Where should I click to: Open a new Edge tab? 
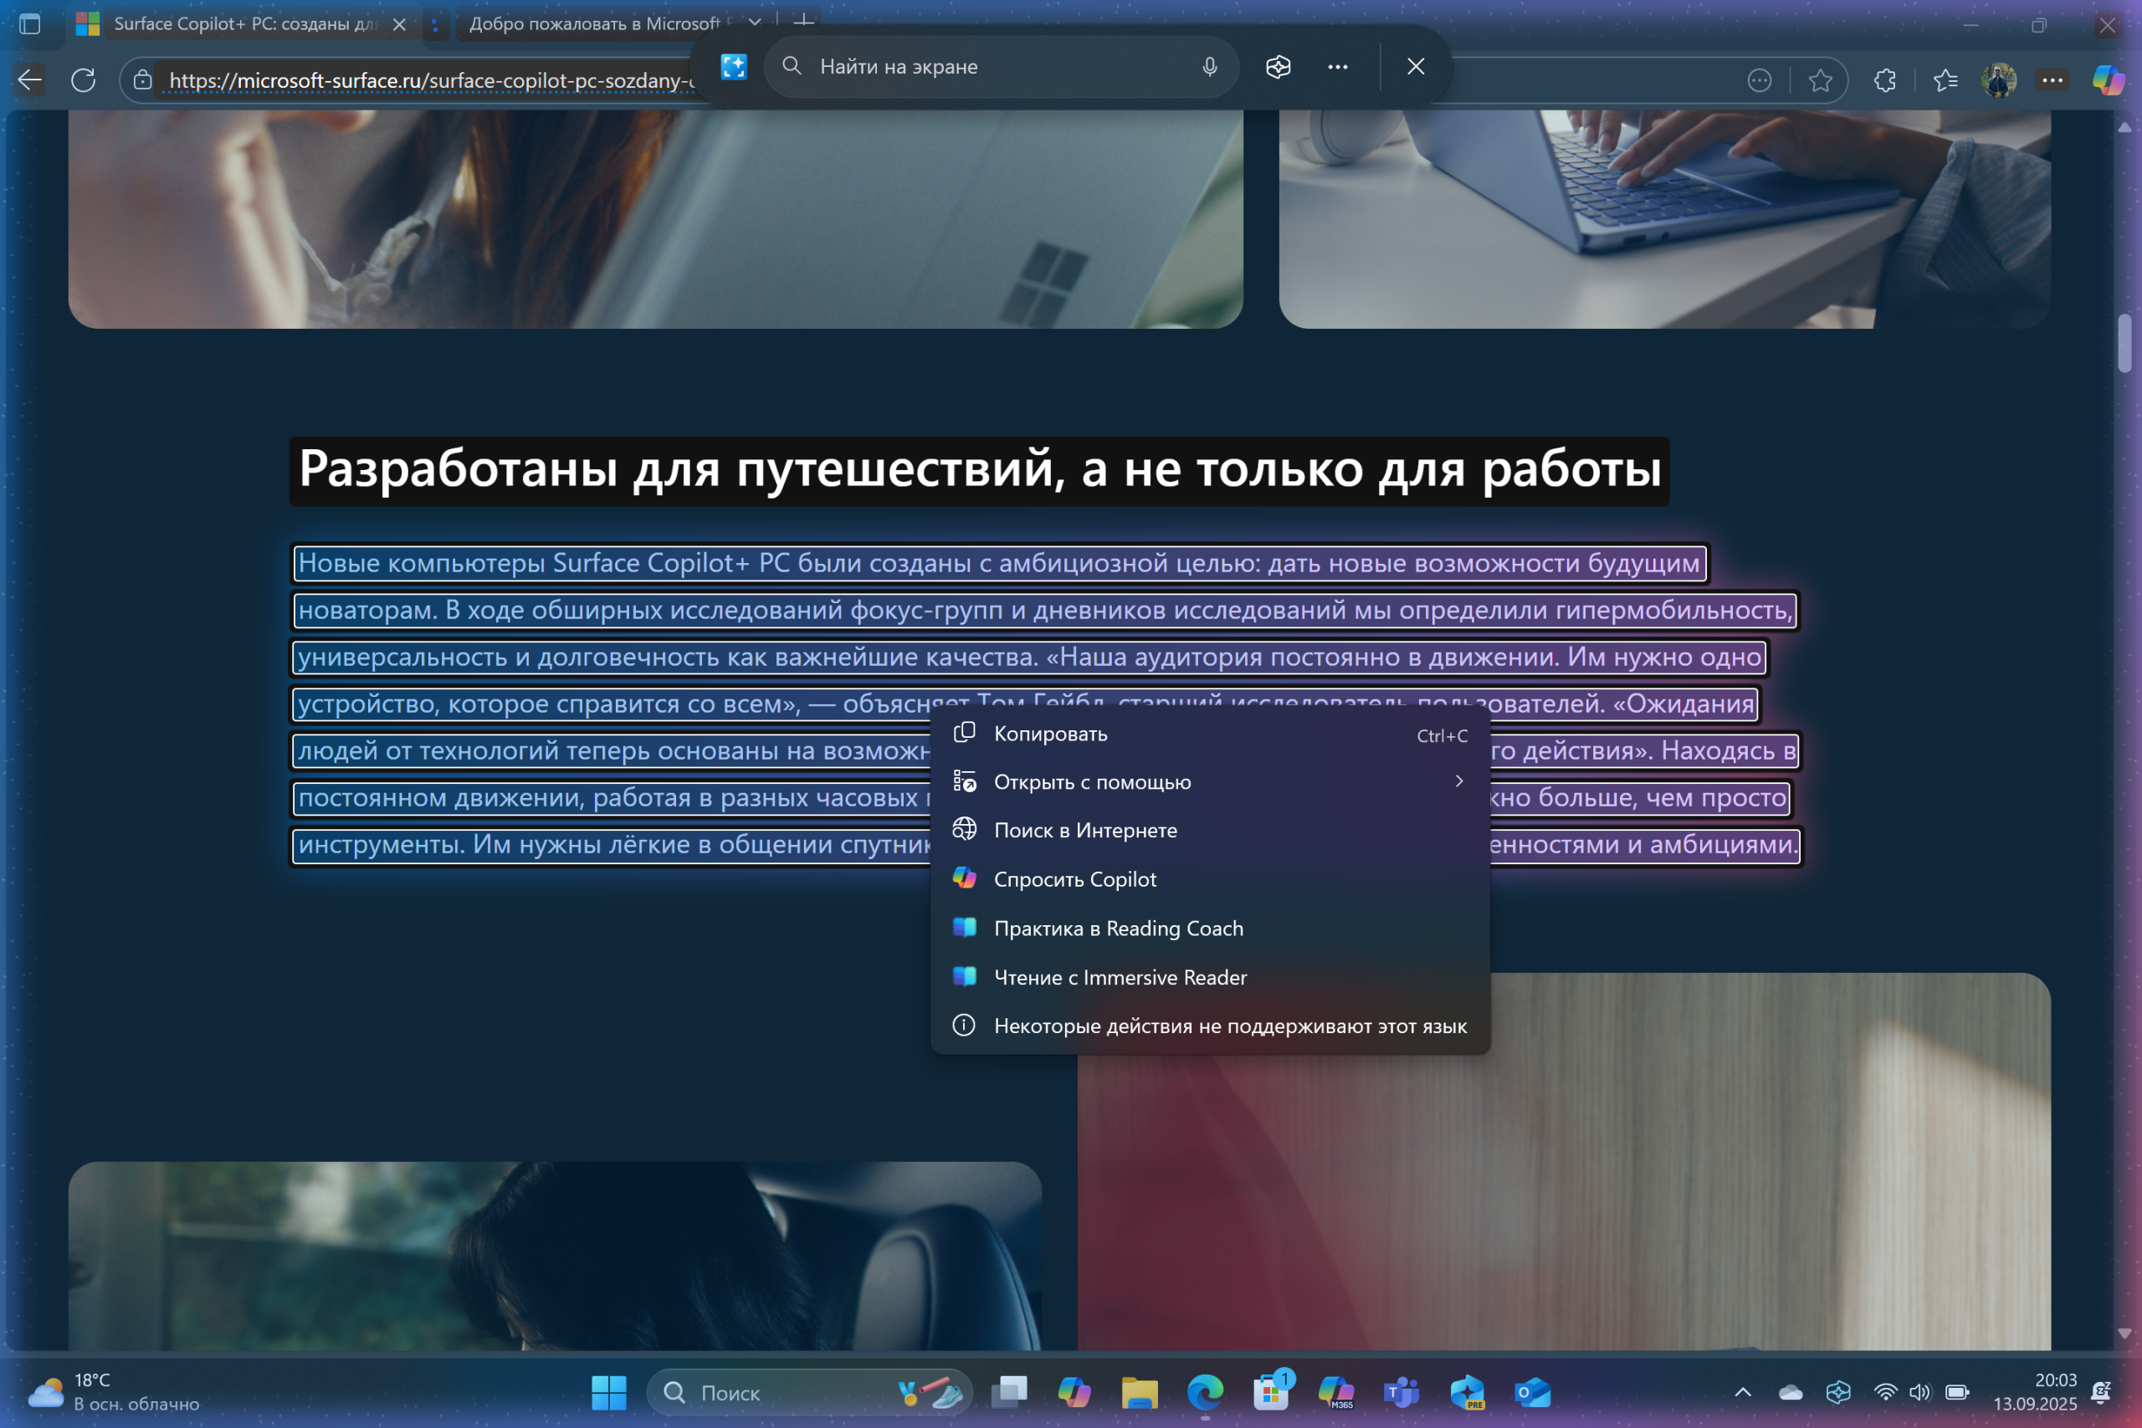pos(803,21)
